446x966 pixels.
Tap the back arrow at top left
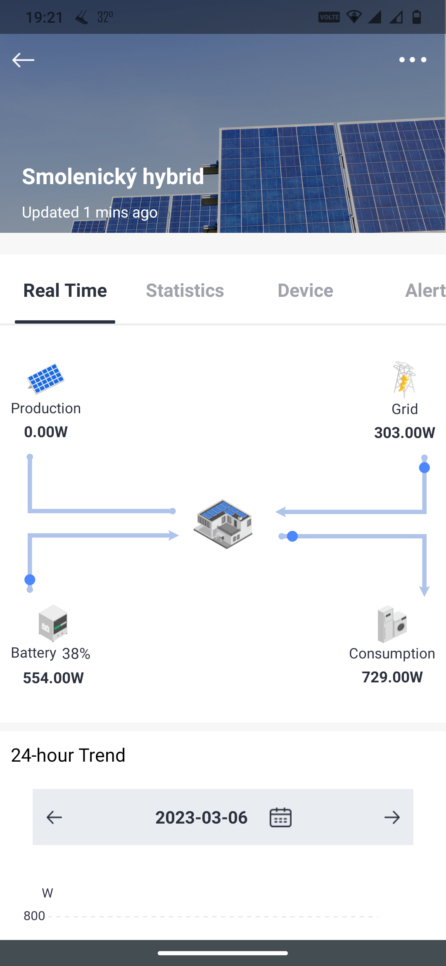pos(23,60)
